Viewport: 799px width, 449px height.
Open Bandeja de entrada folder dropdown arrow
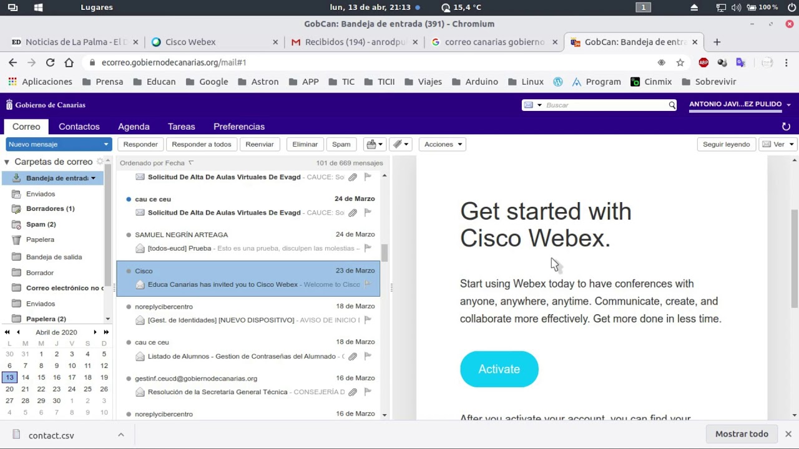click(x=93, y=178)
